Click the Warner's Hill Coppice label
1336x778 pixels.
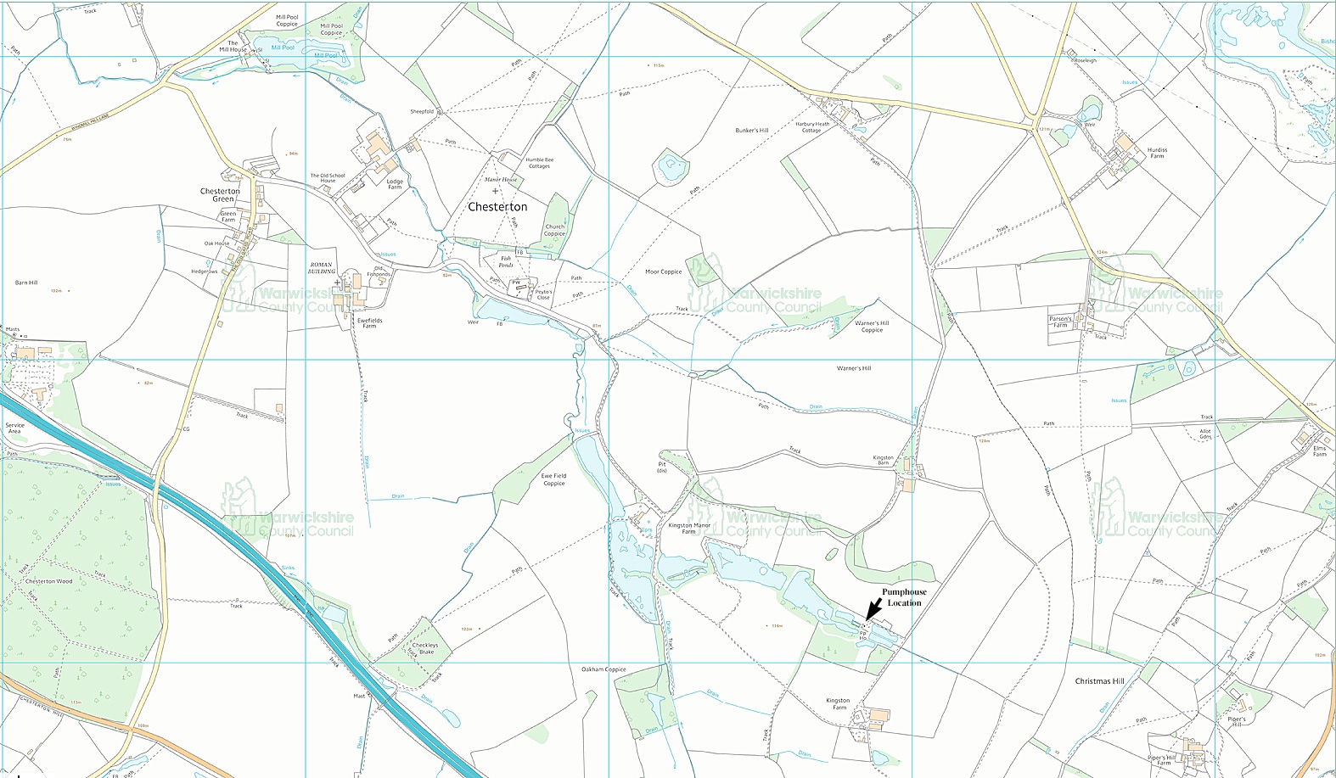point(872,327)
